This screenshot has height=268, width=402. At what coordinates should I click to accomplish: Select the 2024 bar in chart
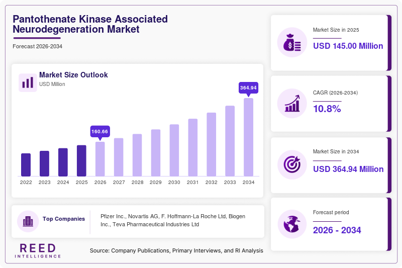pyautogui.click(x=63, y=162)
